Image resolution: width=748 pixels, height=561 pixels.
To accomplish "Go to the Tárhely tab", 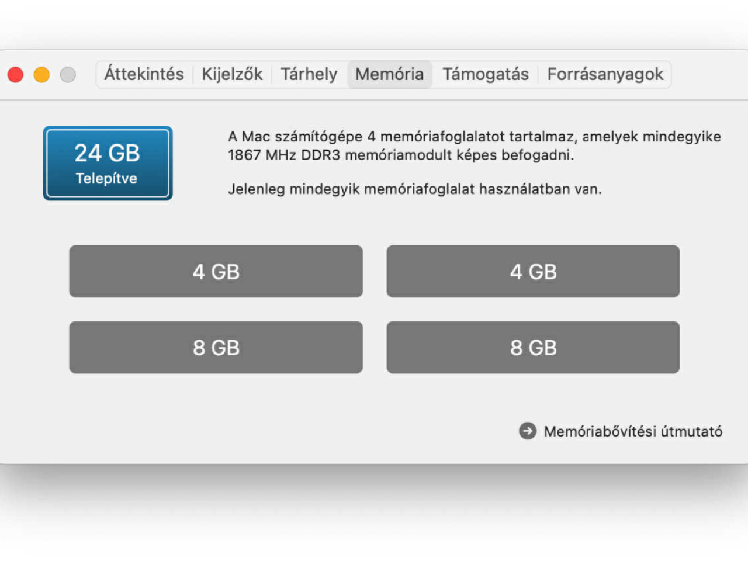I will 309,74.
